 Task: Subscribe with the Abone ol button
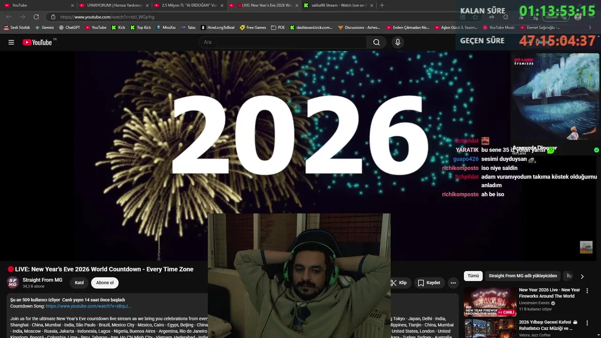105,283
